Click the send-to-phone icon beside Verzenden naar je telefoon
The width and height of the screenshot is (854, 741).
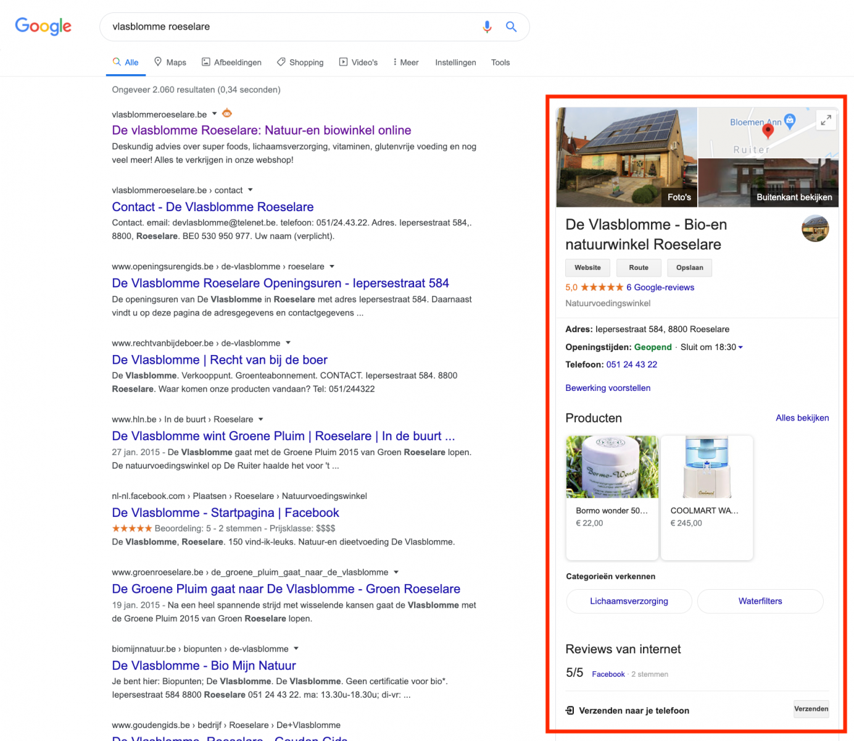click(x=569, y=711)
